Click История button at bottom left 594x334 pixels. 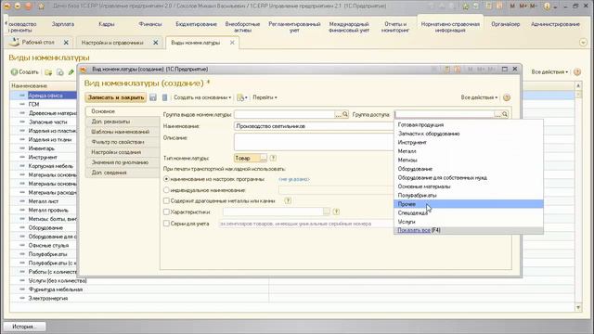(x=25, y=326)
